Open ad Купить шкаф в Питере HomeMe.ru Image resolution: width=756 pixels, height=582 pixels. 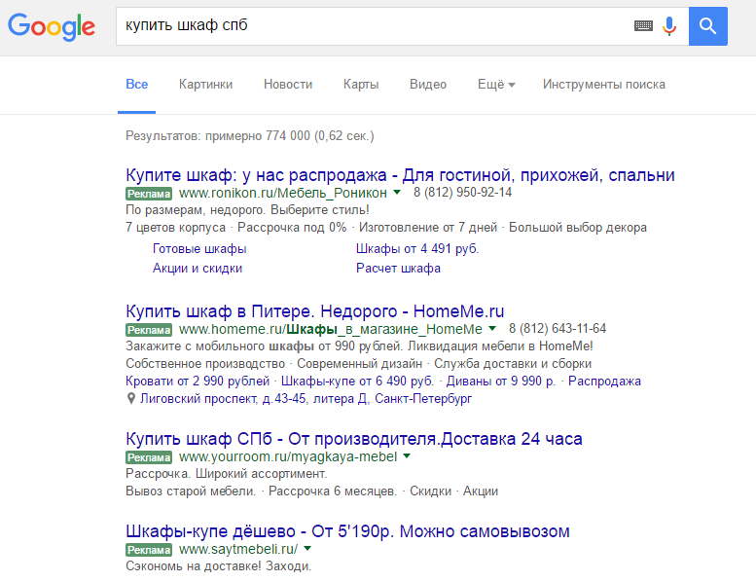coord(315,311)
